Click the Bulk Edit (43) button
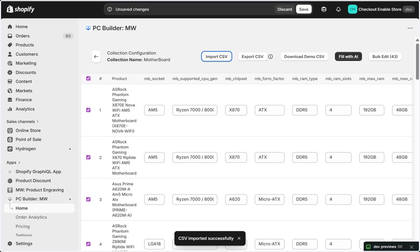The width and height of the screenshot is (420, 252). point(385,57)
